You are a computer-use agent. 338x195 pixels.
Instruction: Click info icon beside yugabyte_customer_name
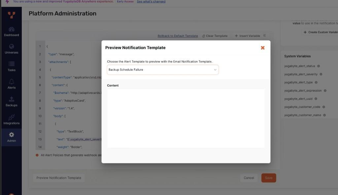324,115
